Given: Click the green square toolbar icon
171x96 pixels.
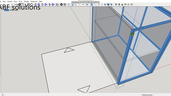Looking at the screenshot, I should [87, 5].
